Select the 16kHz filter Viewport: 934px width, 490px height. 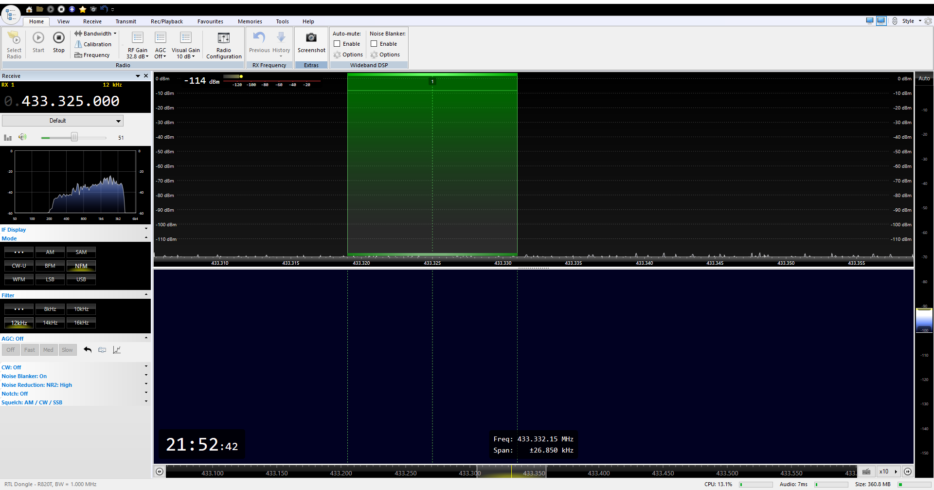(81, 323)
